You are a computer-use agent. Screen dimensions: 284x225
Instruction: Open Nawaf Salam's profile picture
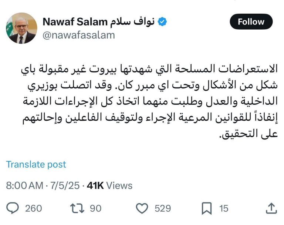click(x=21, y=28)
